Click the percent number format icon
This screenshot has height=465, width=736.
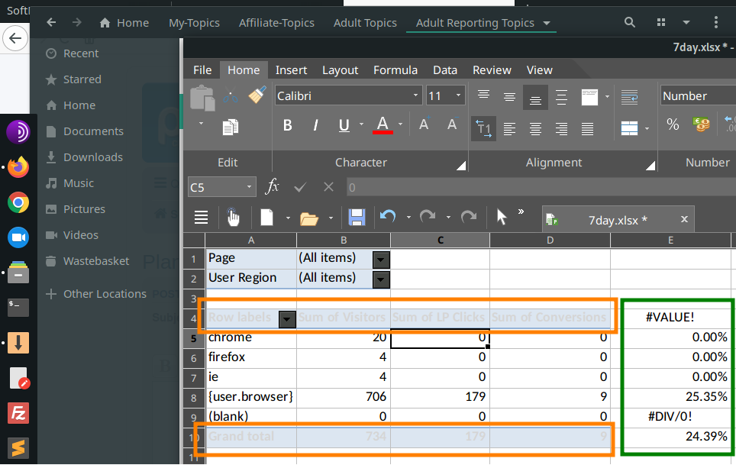coord(673,124)
